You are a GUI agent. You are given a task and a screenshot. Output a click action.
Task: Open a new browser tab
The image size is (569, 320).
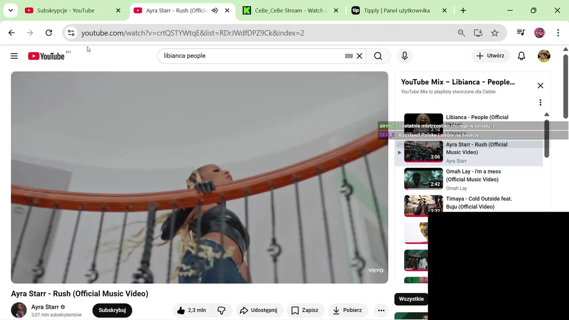point(463,10)
